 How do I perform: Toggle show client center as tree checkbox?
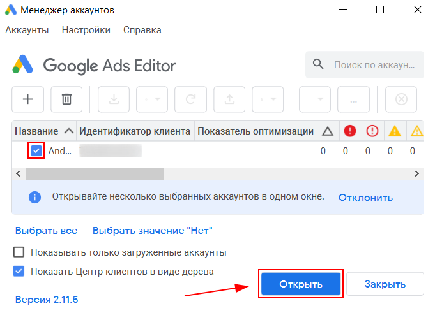19,272
